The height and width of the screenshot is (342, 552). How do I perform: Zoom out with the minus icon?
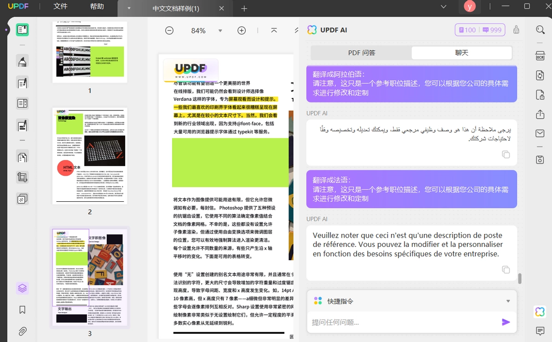point(169,30)
